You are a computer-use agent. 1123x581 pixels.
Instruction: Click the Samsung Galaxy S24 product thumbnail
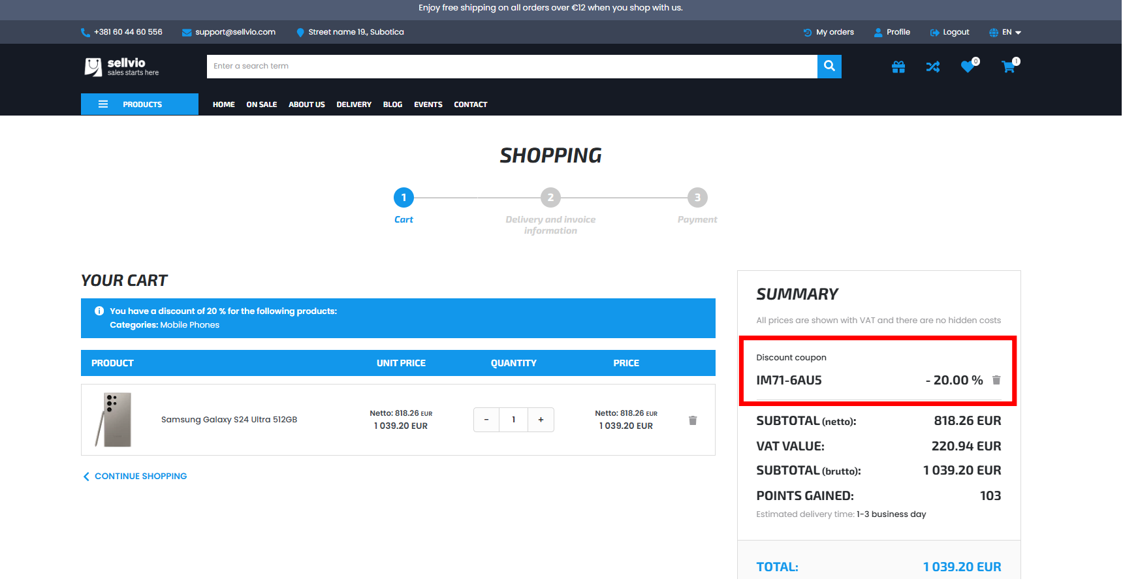[x=114, y=420]
